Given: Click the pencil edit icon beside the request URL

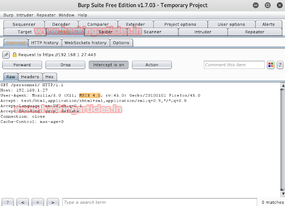Looking at the screenshot, I should click(x=6, y=55).
